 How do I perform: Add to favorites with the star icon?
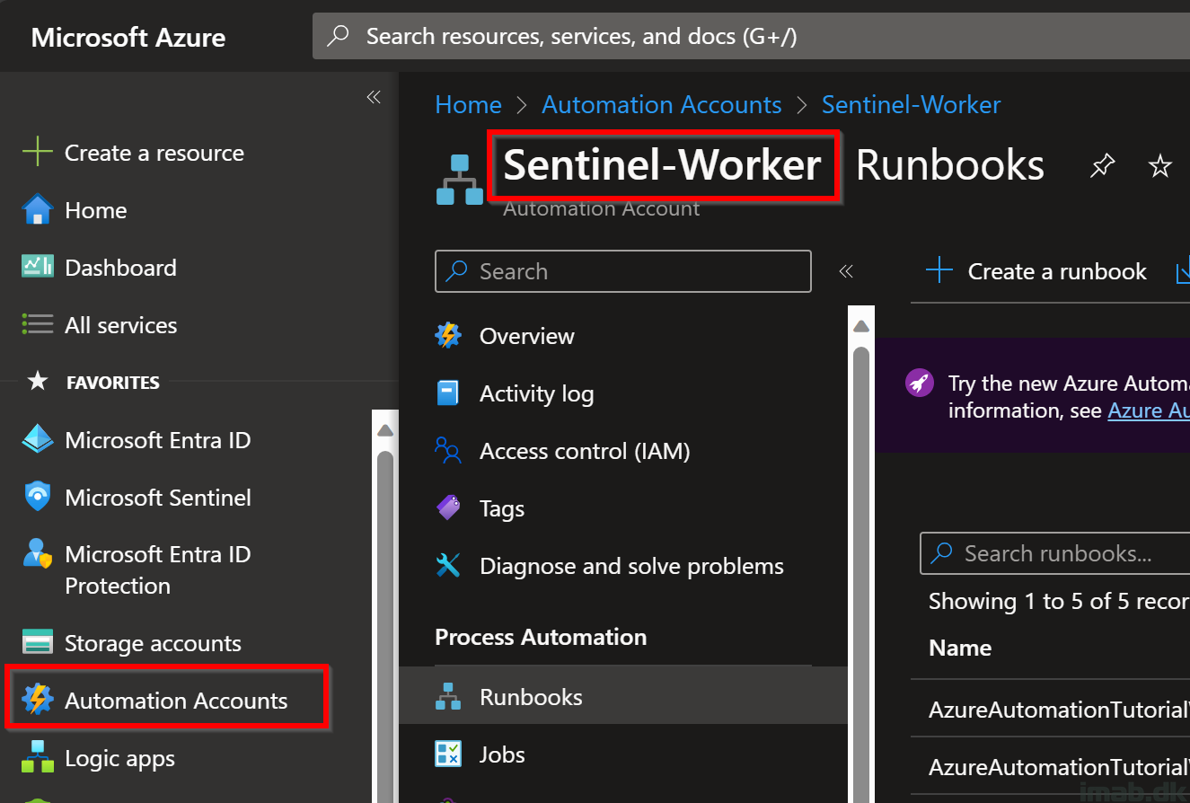(x=1160, y=165)
